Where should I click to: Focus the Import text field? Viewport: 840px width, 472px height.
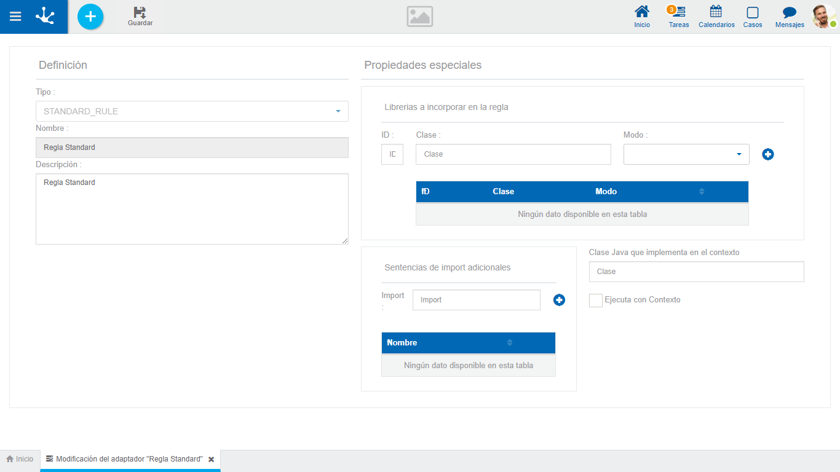(x=477, y=300)
